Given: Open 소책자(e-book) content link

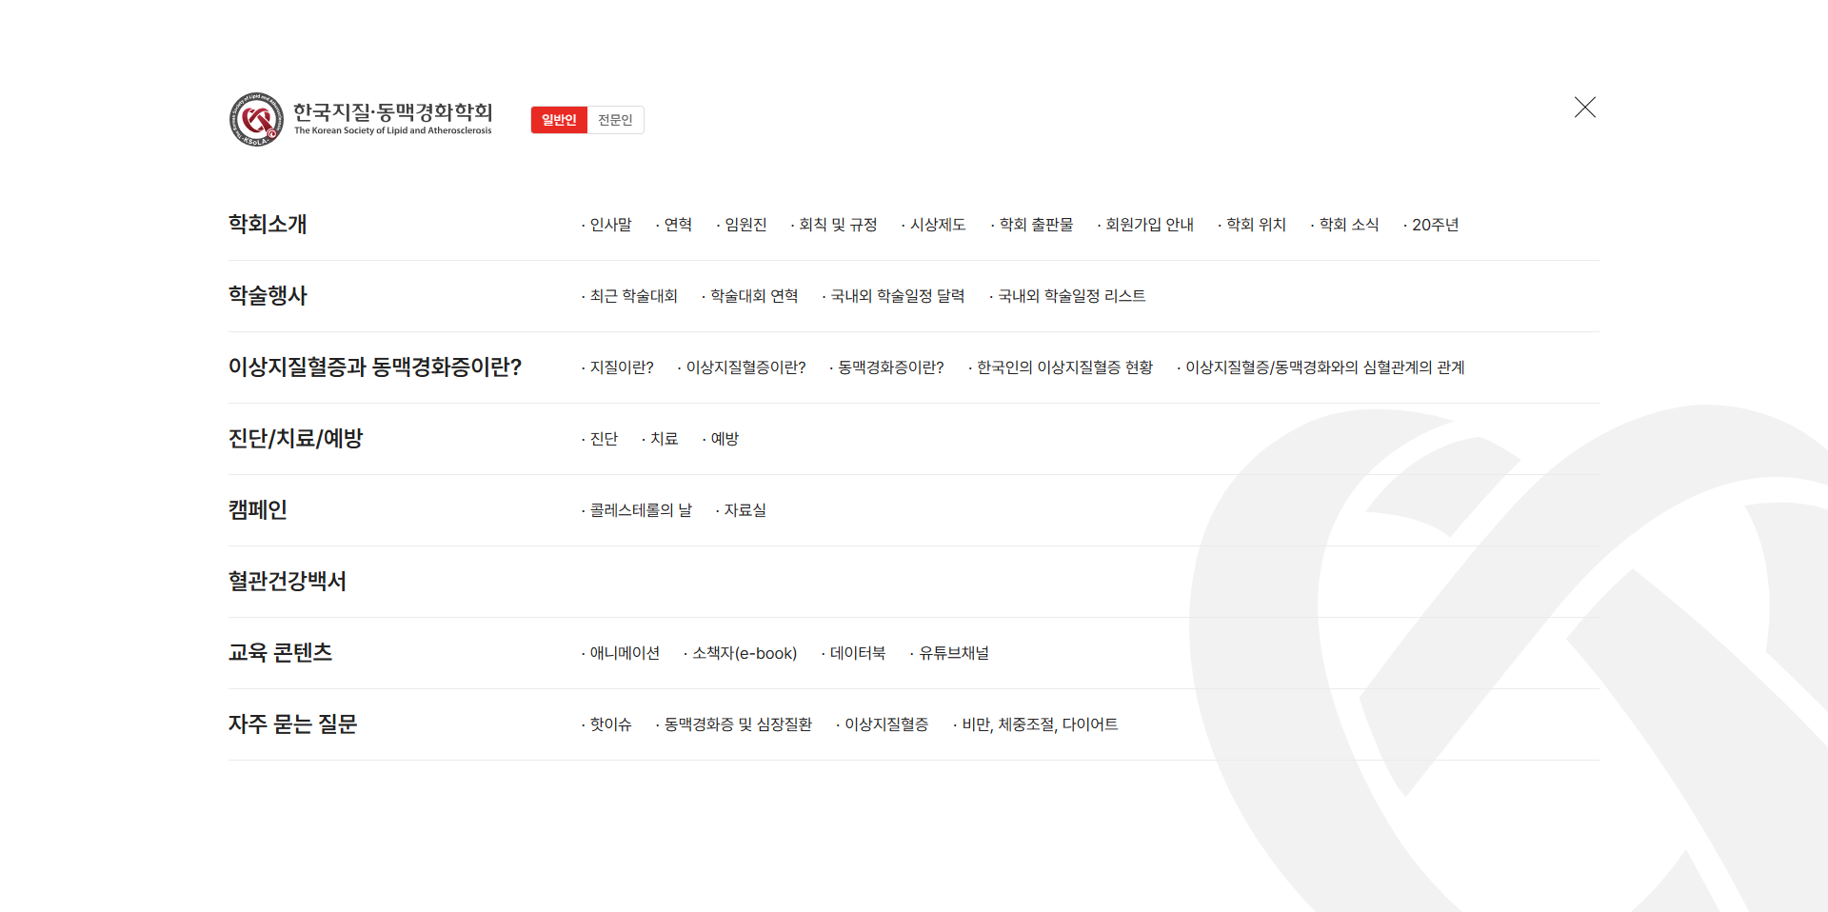Looking at the screenshot, I should [x=744, y=653].
